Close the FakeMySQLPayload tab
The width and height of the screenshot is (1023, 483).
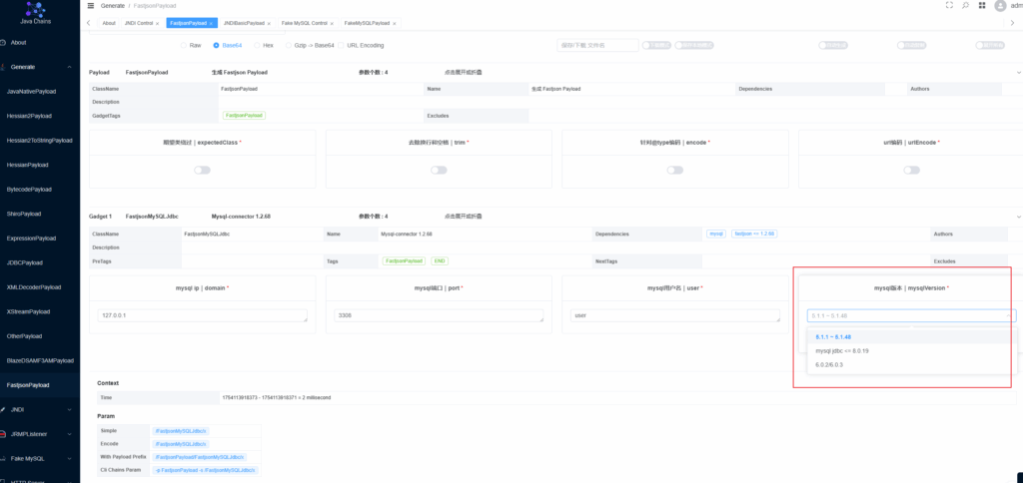(x=394, y=23)
